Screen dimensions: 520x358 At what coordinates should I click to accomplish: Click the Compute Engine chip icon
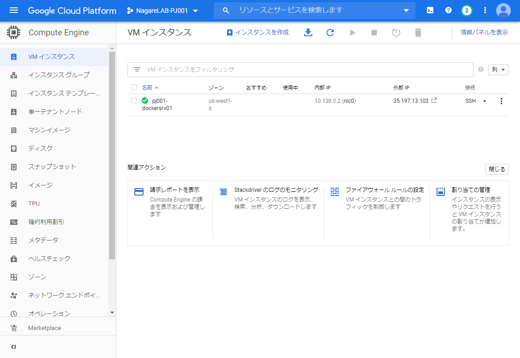pyautogui.click(x=14, y=33)
